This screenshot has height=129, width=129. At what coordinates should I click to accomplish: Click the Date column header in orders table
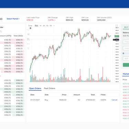point(32,95)
